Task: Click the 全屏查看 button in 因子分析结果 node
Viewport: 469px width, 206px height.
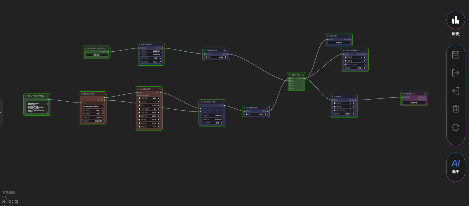Action: click(x=414, y=103)
